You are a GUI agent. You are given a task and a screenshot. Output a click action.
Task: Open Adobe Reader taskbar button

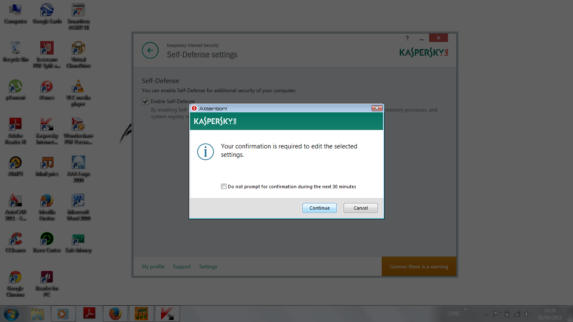pyautogui.click(x=89, y=314)
